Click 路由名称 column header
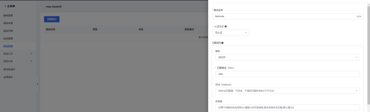This screenshot has height=112, width=370. pyautogui.click(x=51, y=29)
